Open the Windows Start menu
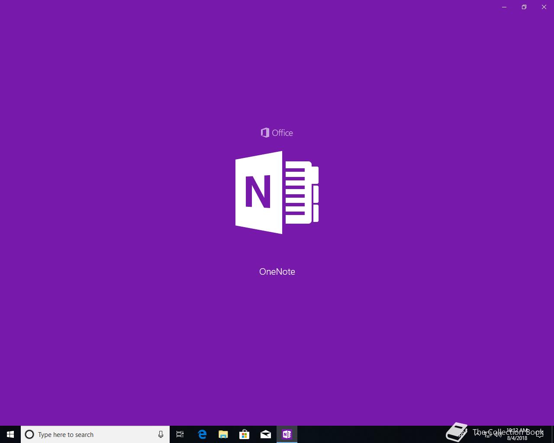This screenshot has height=443, width=554. coord(10,434)
